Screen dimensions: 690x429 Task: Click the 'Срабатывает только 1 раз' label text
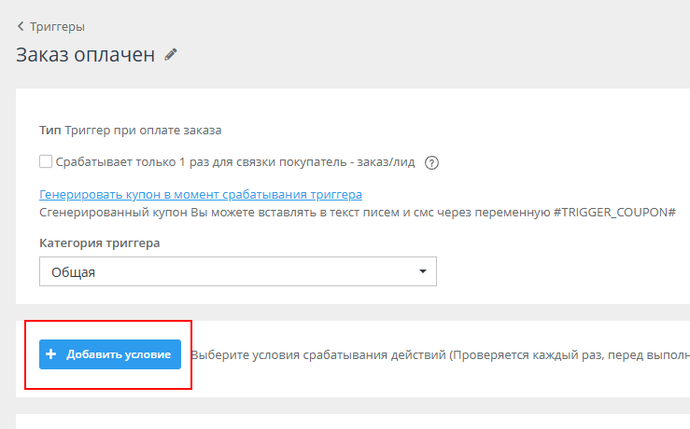[x=187, y=161]
